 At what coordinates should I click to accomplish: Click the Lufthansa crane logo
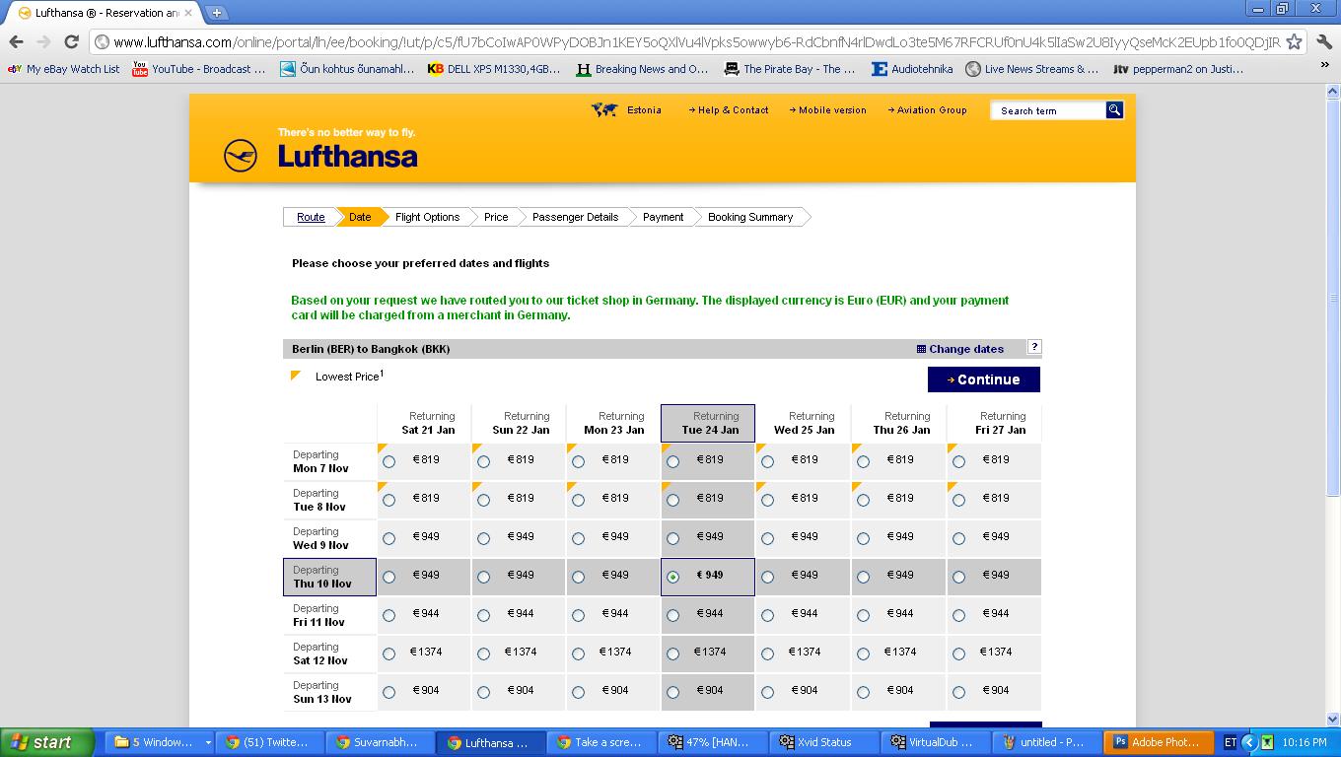tap(241, 156)
